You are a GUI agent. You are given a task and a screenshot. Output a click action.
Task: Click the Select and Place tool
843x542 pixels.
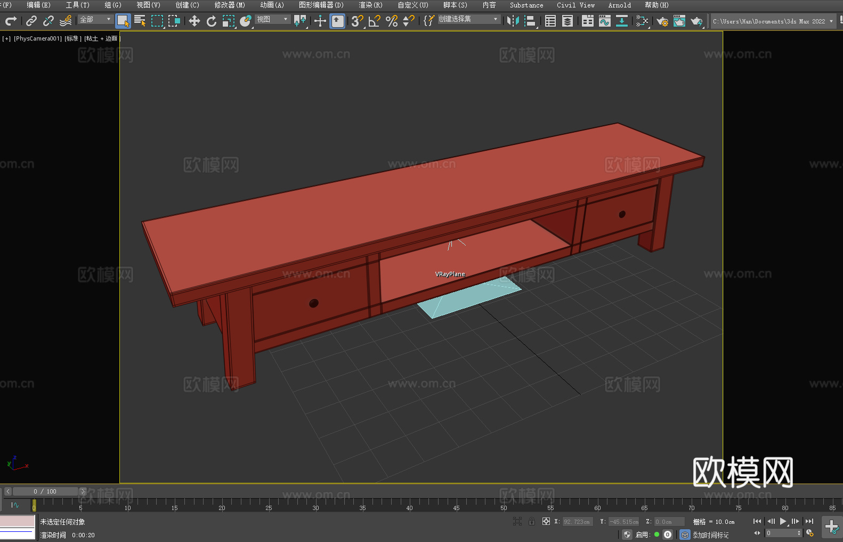[246, 21]
